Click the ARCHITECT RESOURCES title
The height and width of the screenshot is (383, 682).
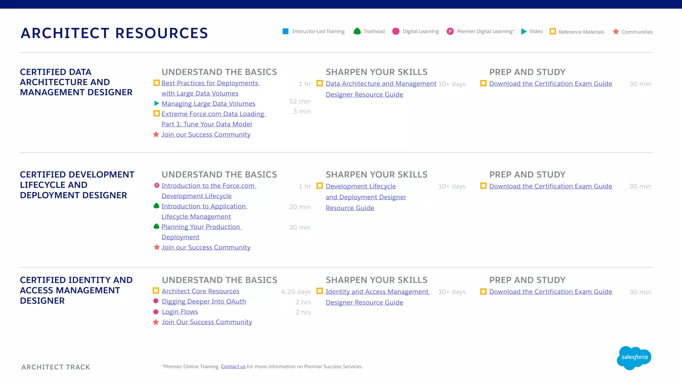114,33
